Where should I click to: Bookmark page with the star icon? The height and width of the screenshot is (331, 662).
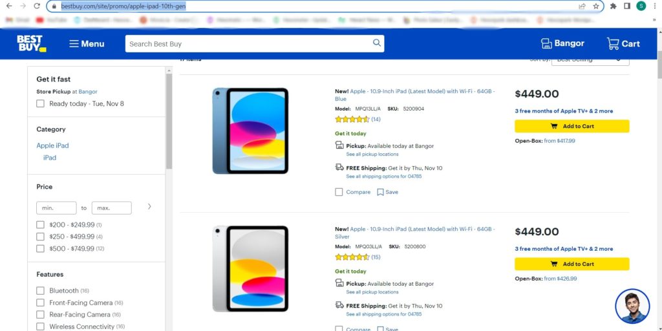(595, 6)
